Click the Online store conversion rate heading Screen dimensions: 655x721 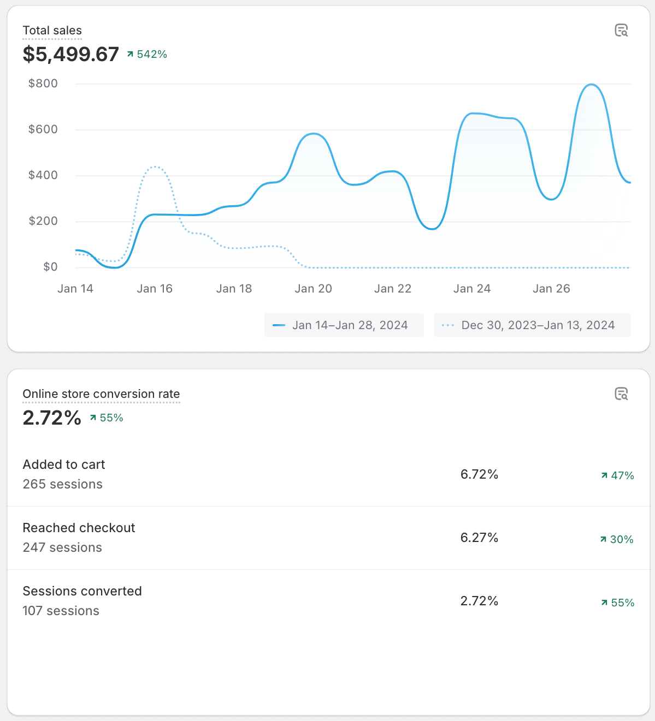click(x=101, y=394)
